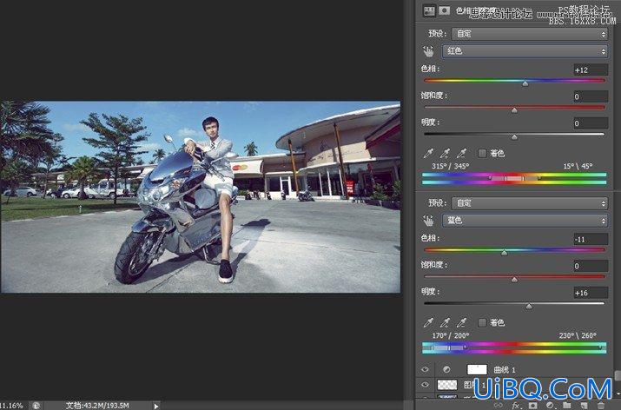Click the 饱和度 value field in 蓝色 panel

pos(591,266)
